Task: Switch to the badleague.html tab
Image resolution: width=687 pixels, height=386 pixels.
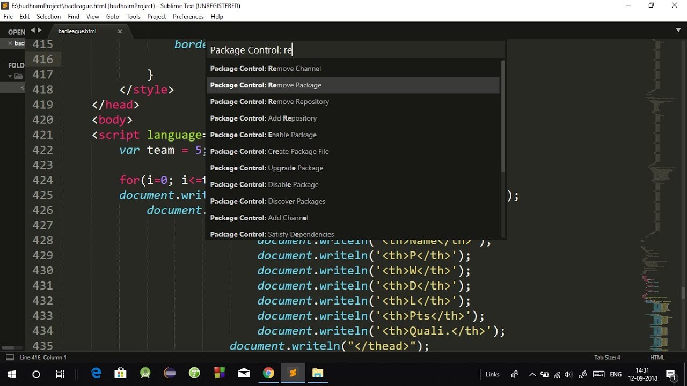Action: click(x=77, y=31)
